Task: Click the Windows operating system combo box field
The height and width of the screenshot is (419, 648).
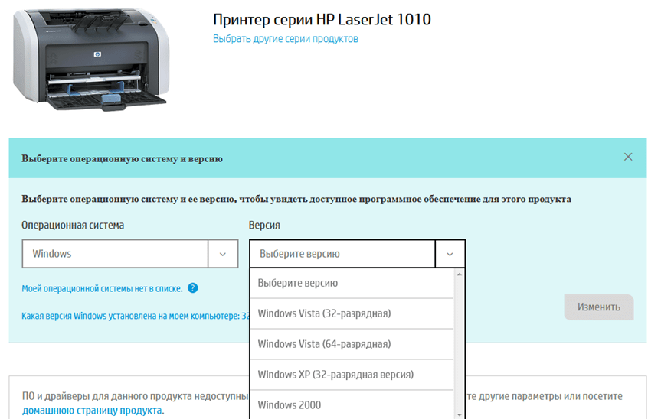Action: point(115,254)
